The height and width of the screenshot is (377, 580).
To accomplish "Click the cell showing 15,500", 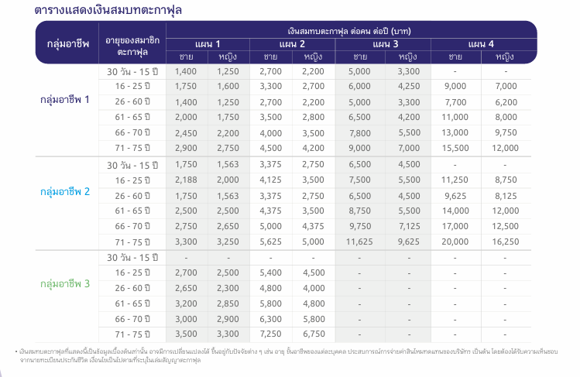I will 455,147.
